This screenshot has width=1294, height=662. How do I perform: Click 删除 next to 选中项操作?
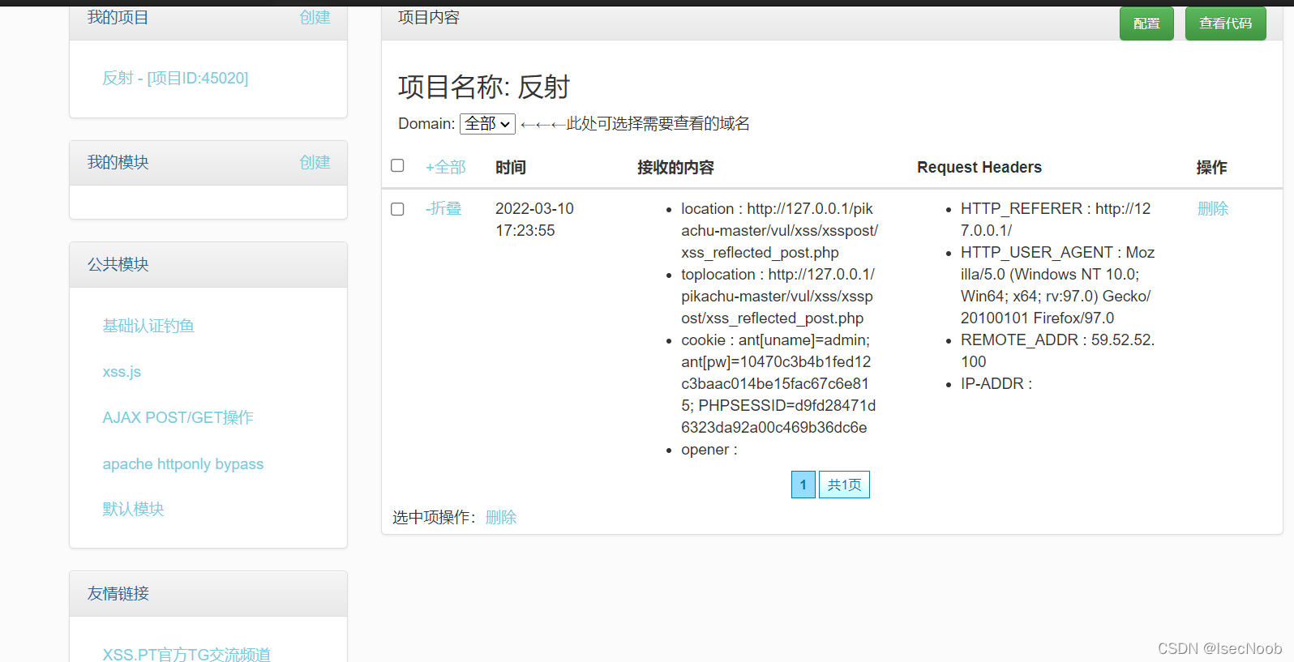[501, 517]
